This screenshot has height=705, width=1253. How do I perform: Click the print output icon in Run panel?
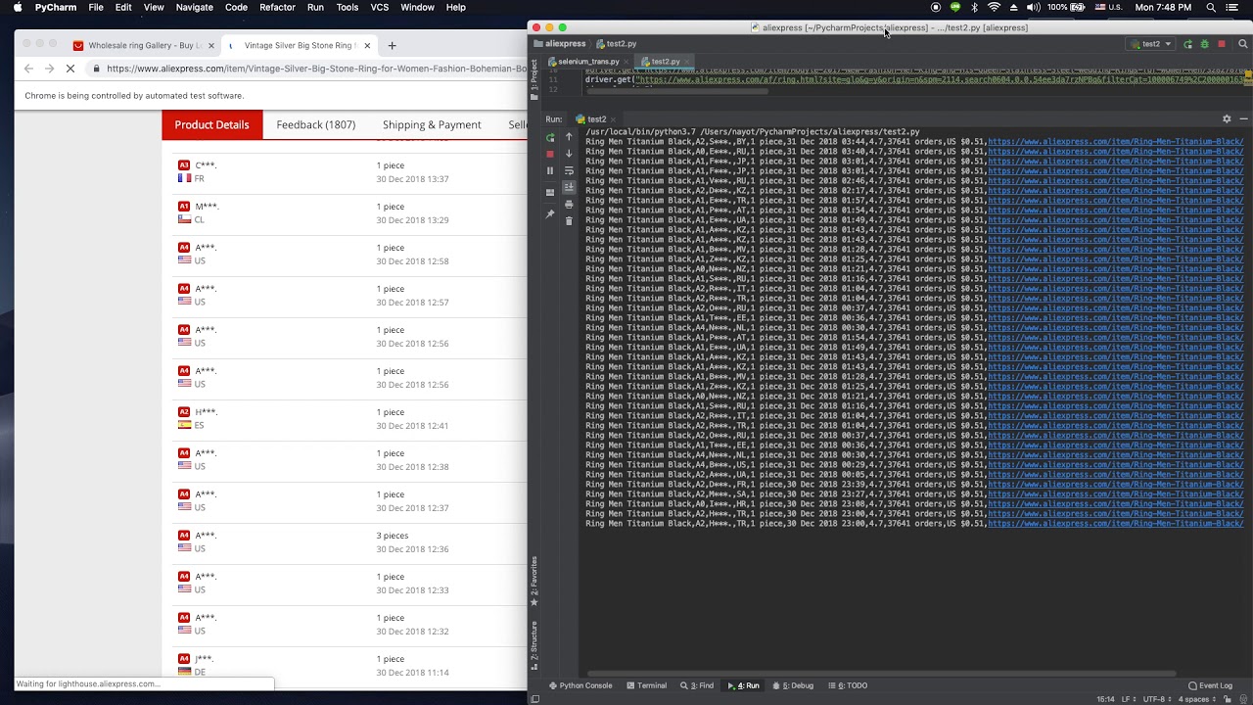pos(569,204)
